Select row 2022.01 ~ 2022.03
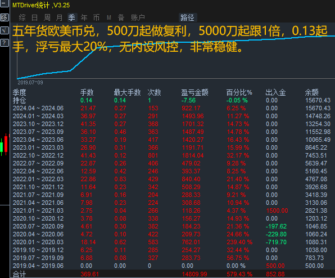Viewport: 335px width, 278px height. [172, 179]
